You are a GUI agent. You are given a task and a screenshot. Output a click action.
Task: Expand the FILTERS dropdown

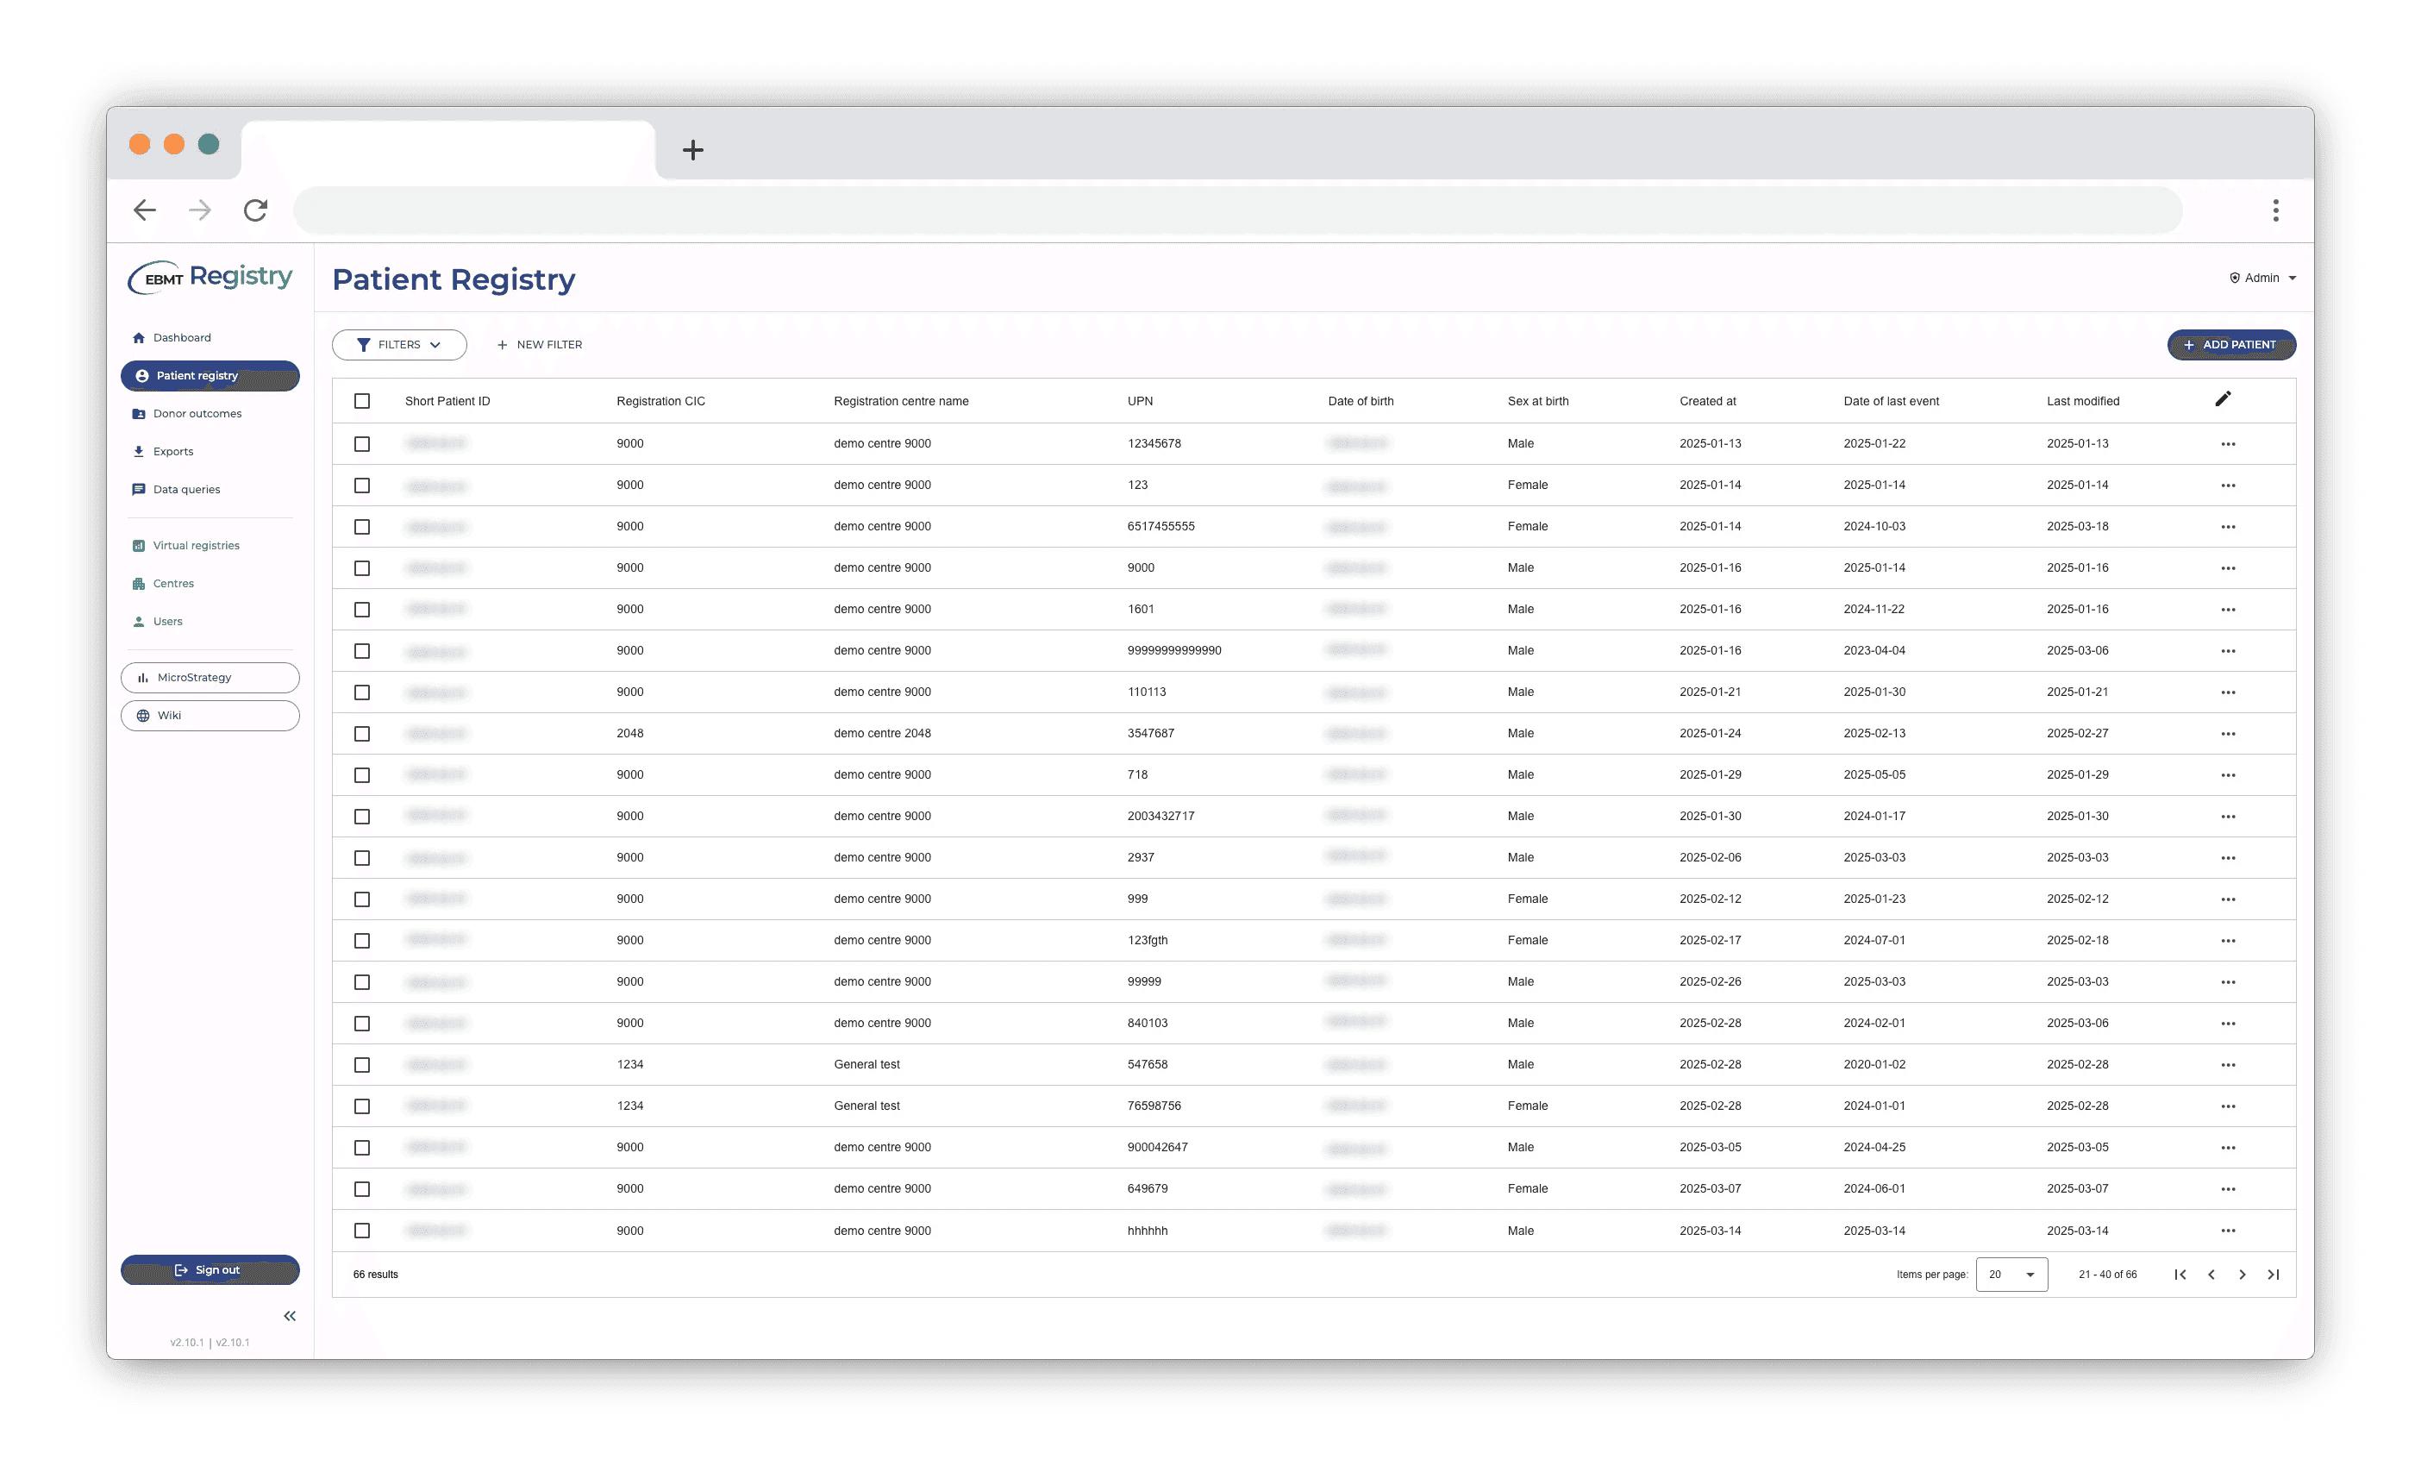coord(399,345)
